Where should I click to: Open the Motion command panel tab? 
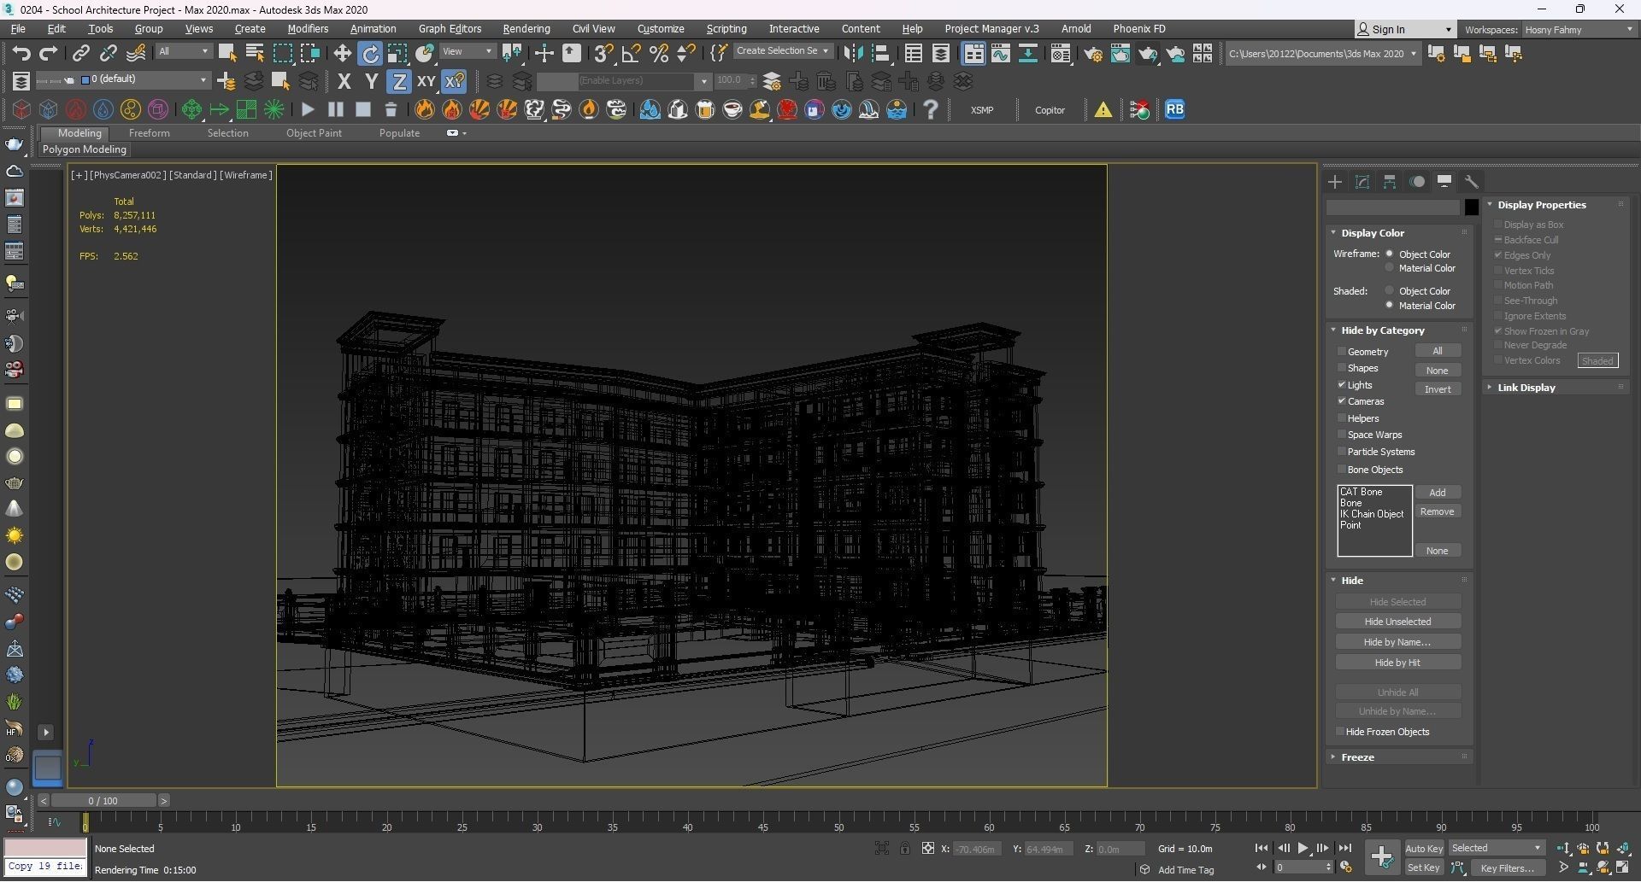tap(1417, 182)
